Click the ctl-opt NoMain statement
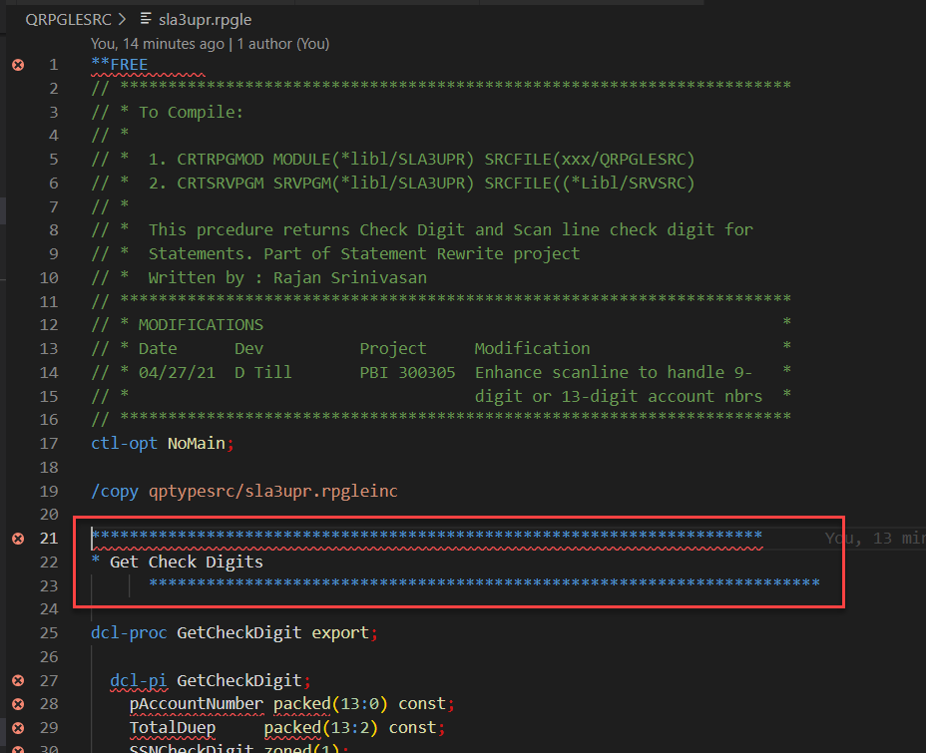 [160, 443]
